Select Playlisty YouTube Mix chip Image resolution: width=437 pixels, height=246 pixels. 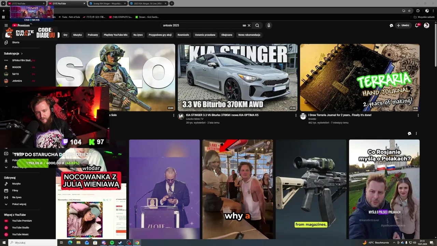click(x=115, y=35)
